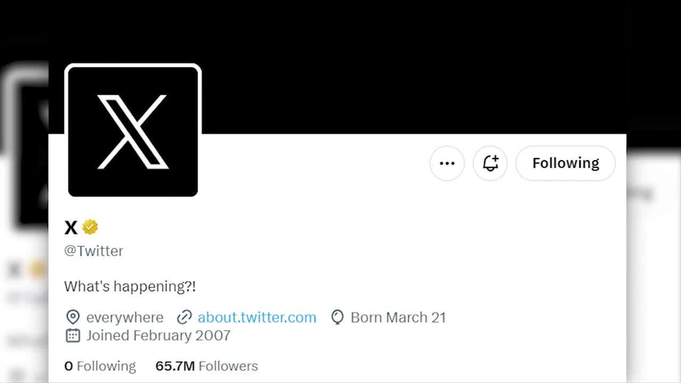
Task: Click the "everywhere" location text
Action: coord(124,318)
